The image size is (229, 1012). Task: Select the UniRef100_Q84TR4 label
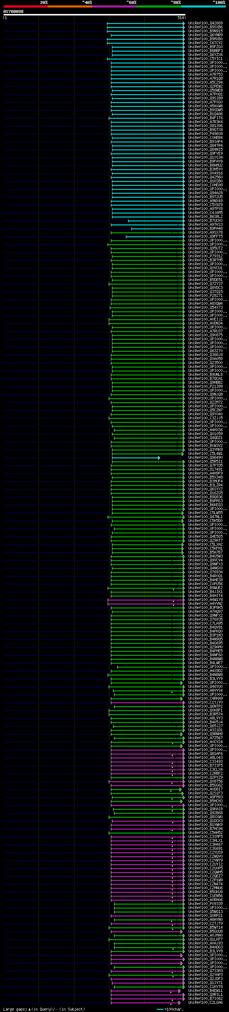(205, 145)
